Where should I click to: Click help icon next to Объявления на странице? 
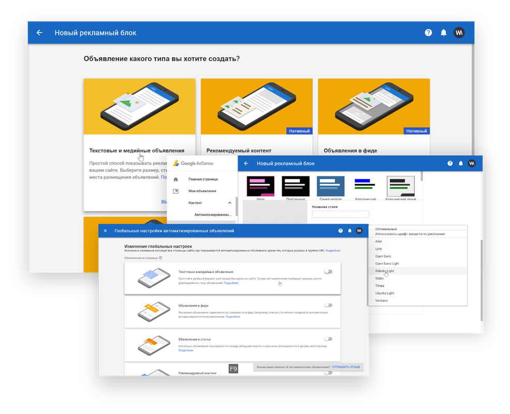[x=161, y=258]
